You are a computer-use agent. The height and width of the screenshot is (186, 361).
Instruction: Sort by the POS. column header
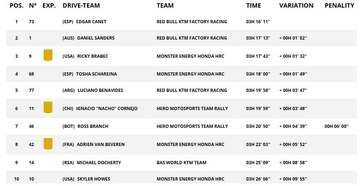[16, 5]
